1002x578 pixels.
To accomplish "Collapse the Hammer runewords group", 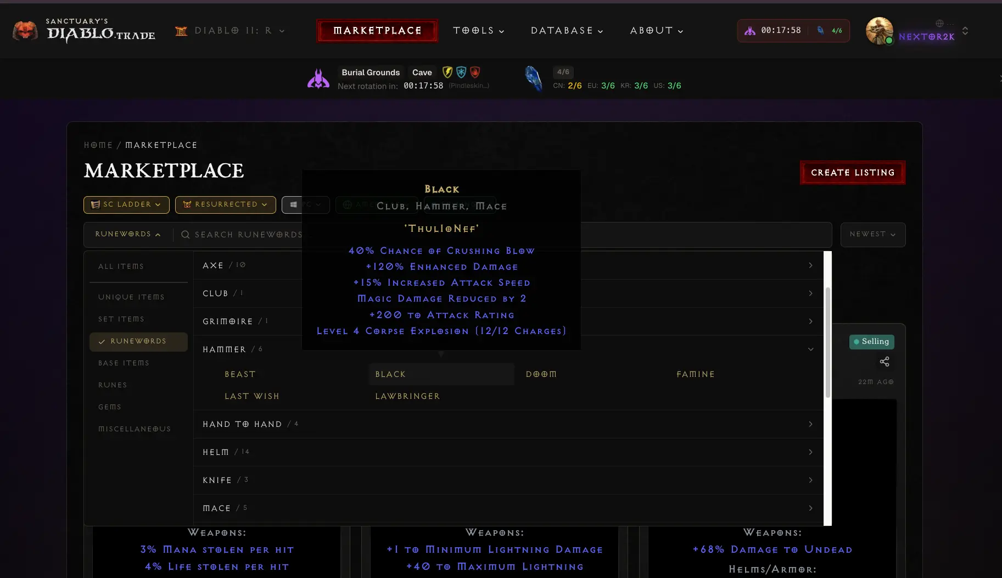I will [x=810, y=349].
